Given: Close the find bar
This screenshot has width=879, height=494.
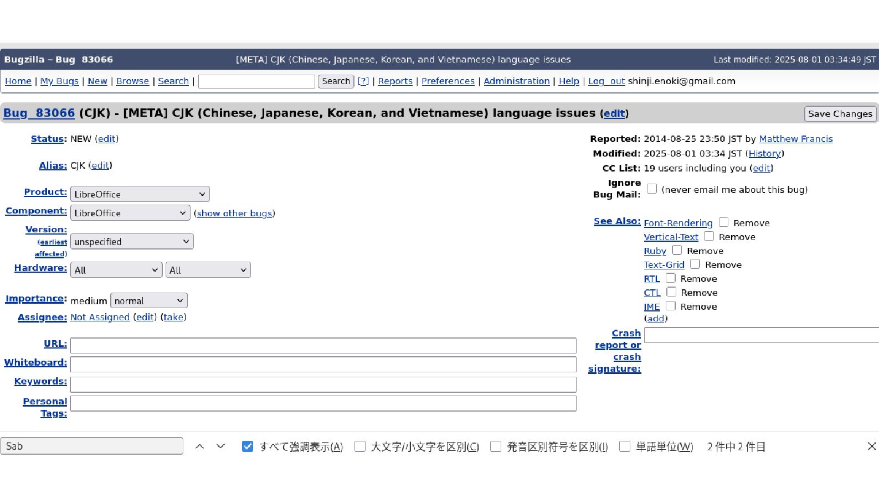Looking at the screenshot, I should [x=871, y=446].
